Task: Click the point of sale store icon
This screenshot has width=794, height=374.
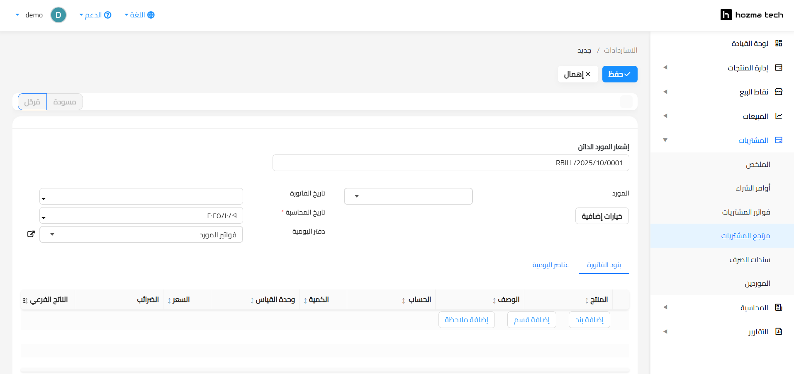Action: click(x=778, y=92)
